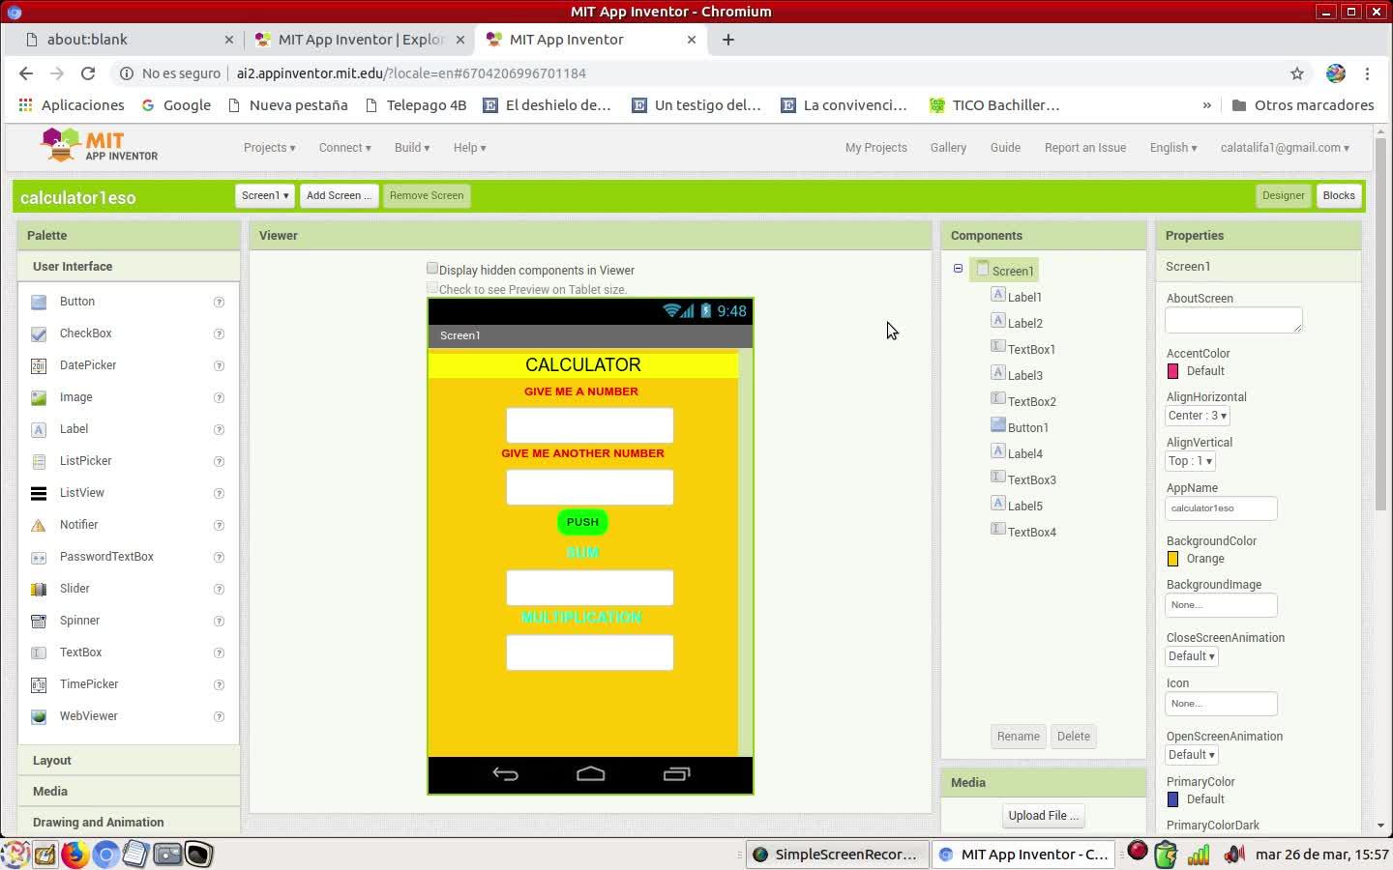This screenshot has width=1393, height=870.
Task: Open help for WebViewer component
Action: [219, 716]
